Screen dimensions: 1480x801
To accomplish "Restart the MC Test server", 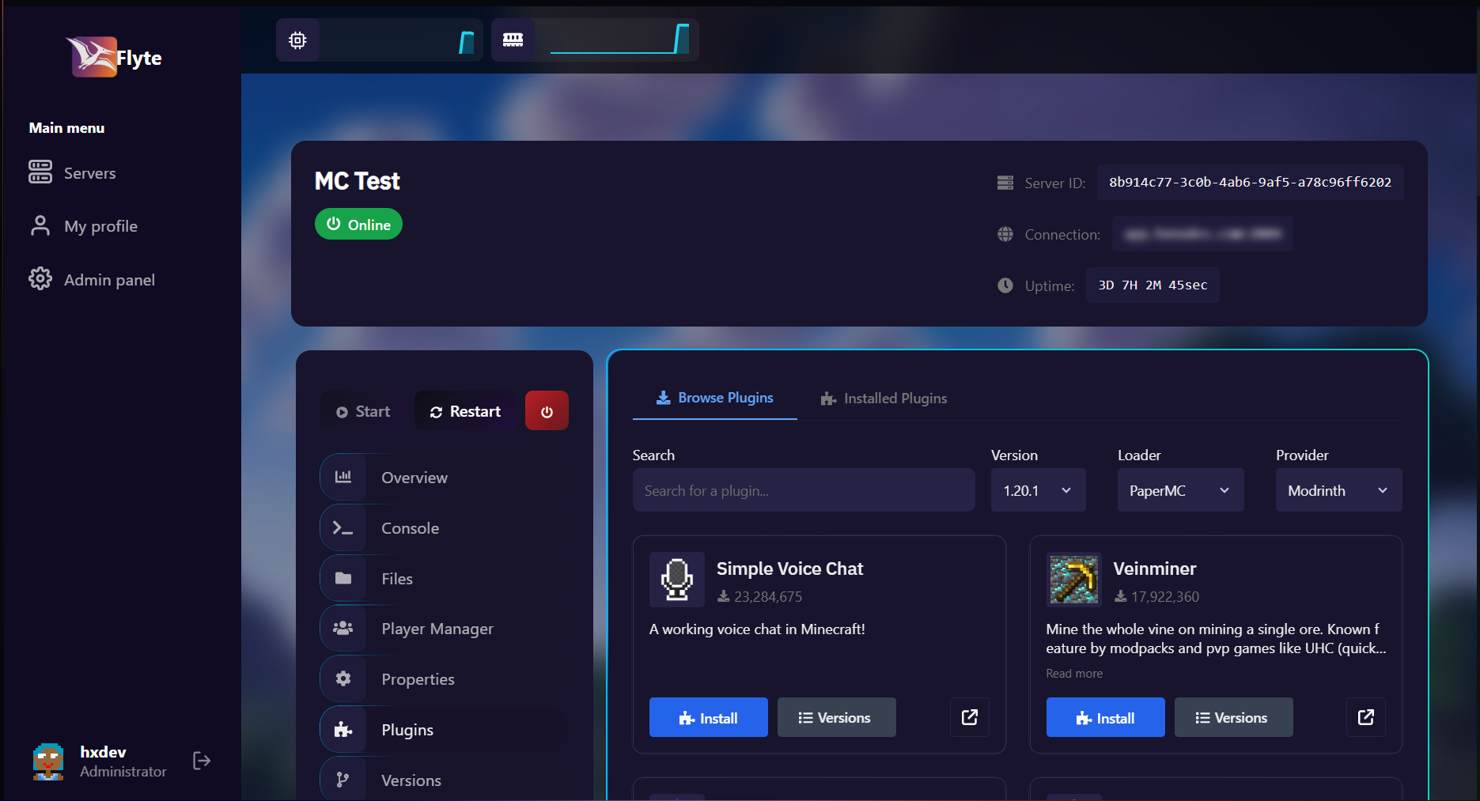I will [465, 411].
